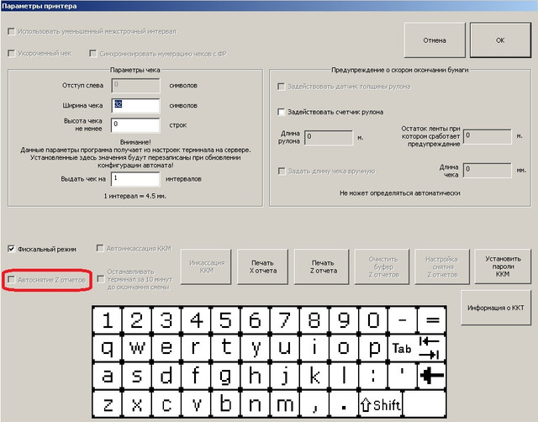Click the '1 интервал = 4.5 мм.' text
The width and height of the screenshot is (538, 422).
[134, 196]
